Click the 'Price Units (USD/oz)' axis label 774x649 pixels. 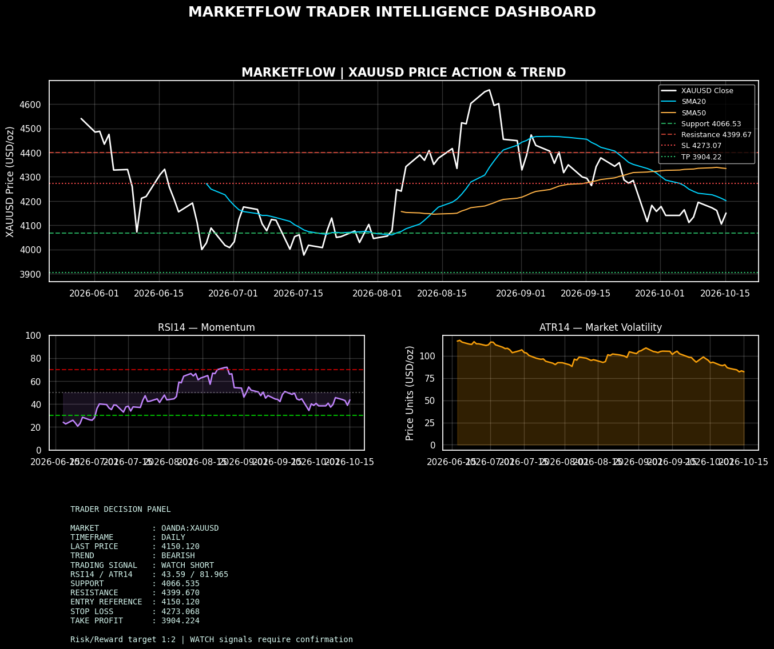tap(410, 392)
